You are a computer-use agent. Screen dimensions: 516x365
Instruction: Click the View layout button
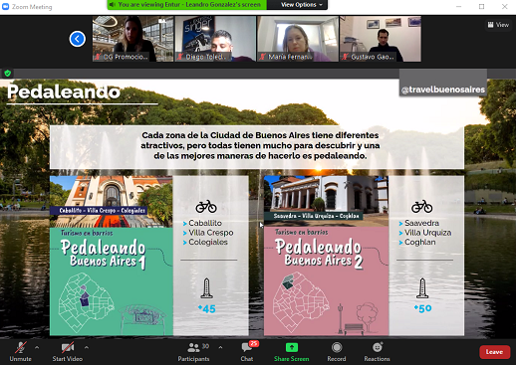click(x=498, y=25)
